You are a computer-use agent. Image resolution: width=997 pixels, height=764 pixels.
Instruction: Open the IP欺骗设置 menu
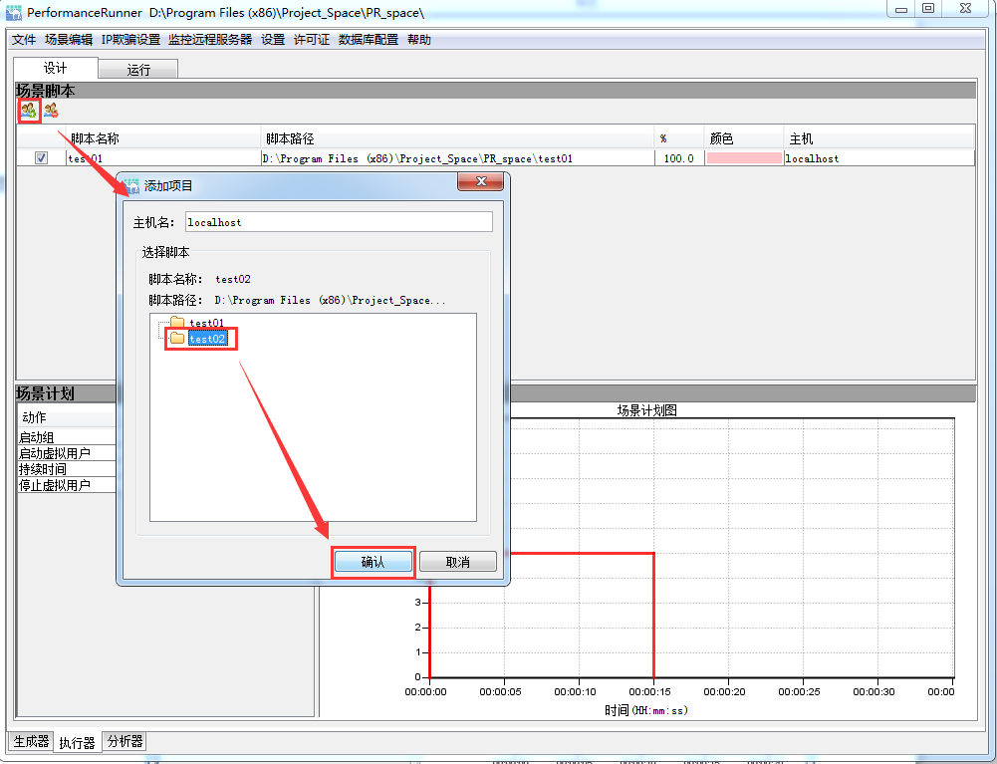point(130,40)
